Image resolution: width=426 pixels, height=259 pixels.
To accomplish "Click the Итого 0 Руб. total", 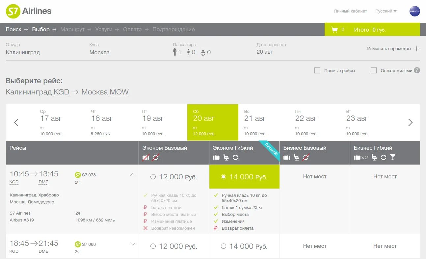I will [370, 30].
